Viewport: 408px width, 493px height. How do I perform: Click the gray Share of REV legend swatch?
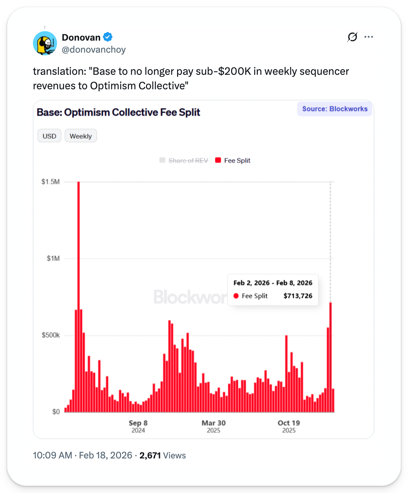pos(162,160)
